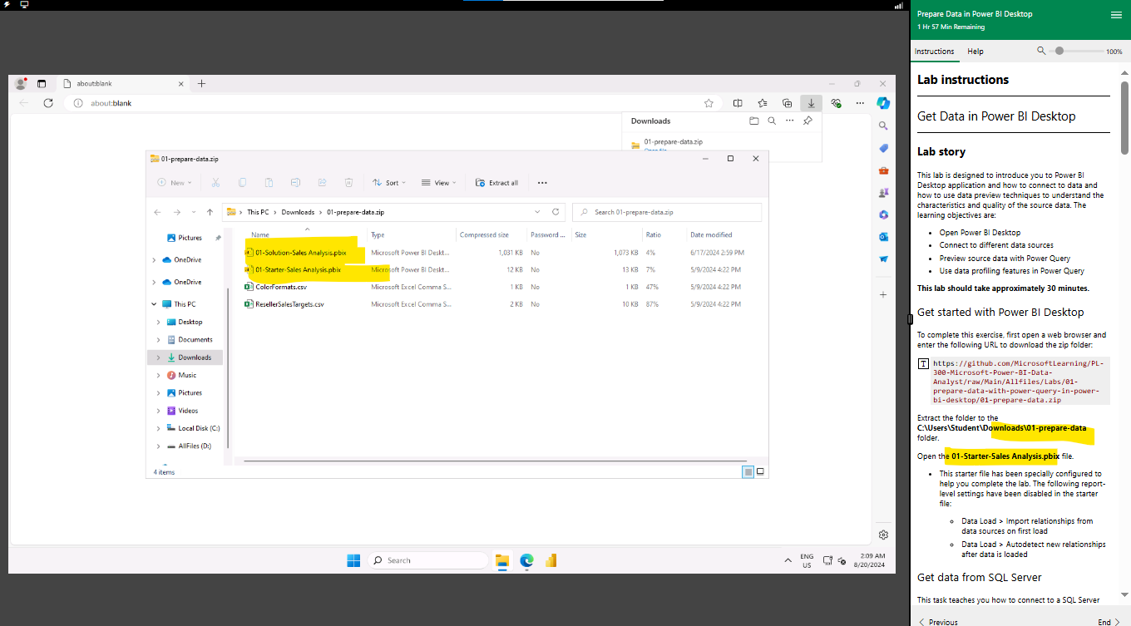Collapse This PC tree node
This screenshot has height=626, width=1131.
click(x=155, y=304)
